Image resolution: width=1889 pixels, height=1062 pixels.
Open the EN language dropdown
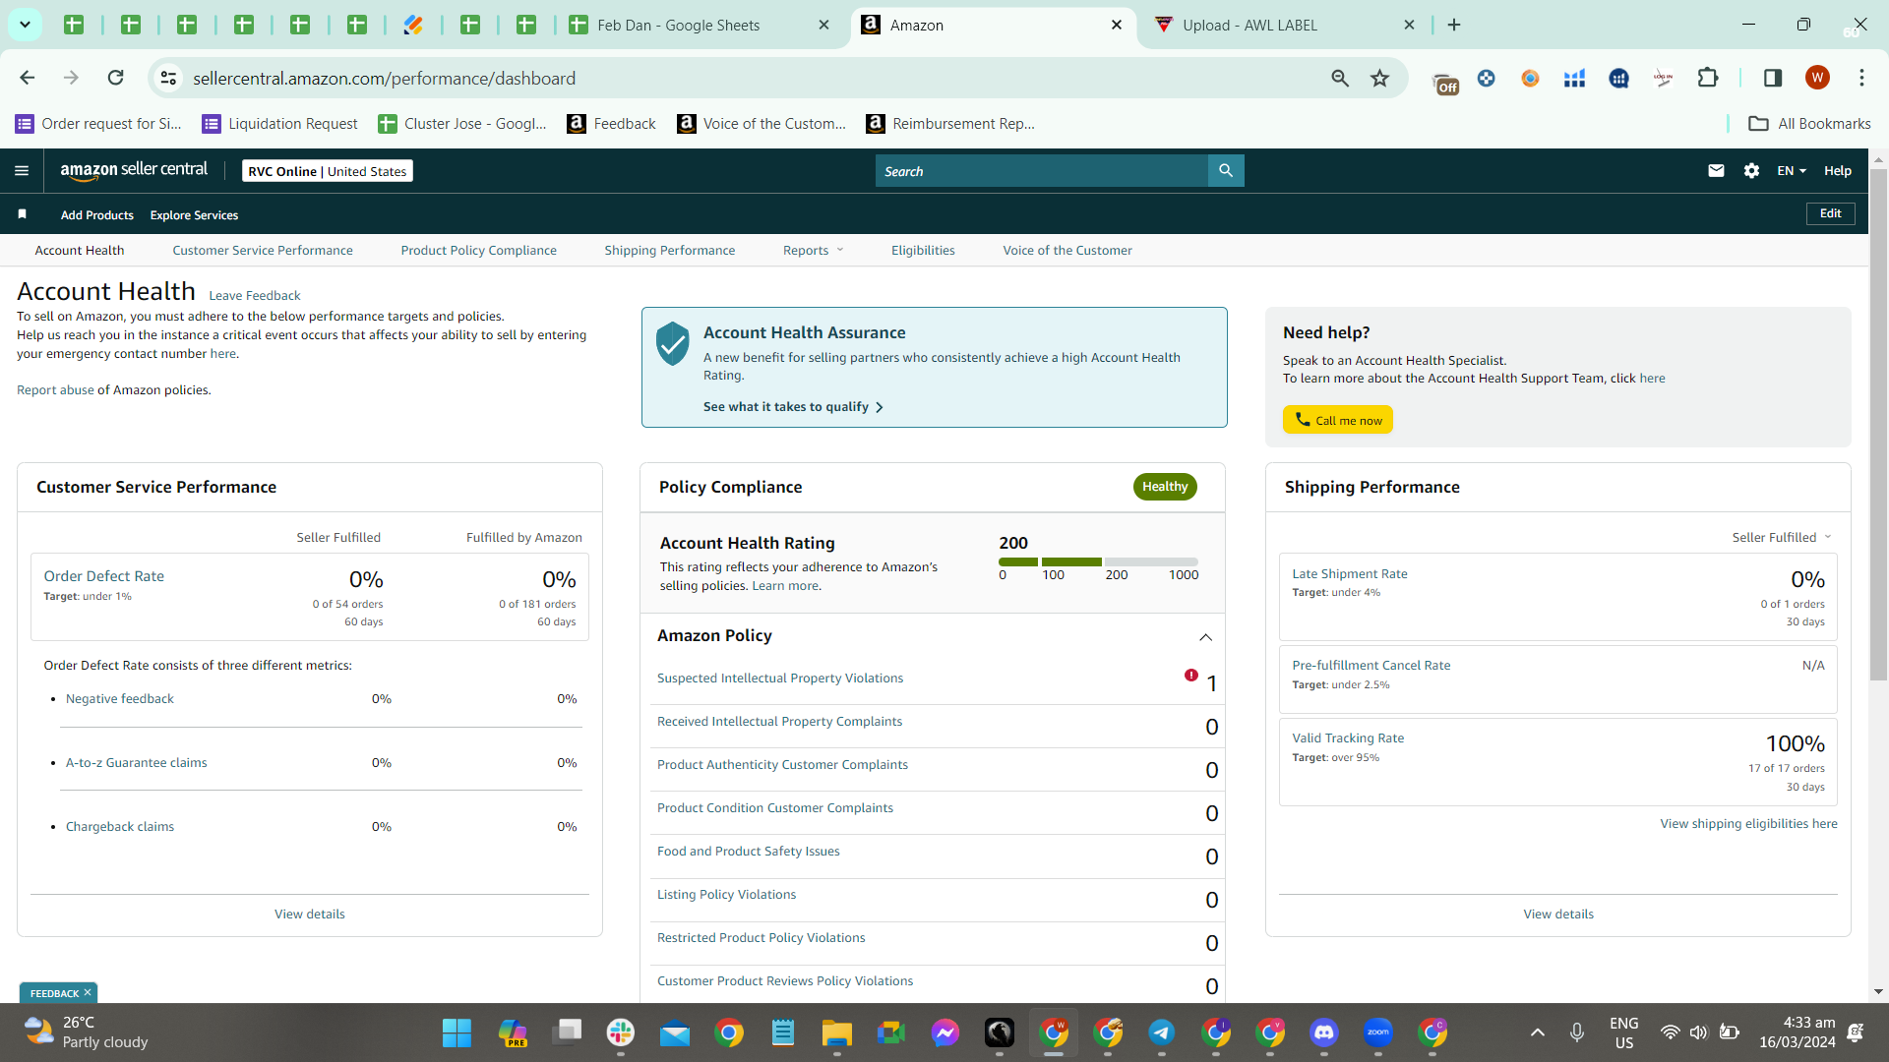click(1792, 171)
